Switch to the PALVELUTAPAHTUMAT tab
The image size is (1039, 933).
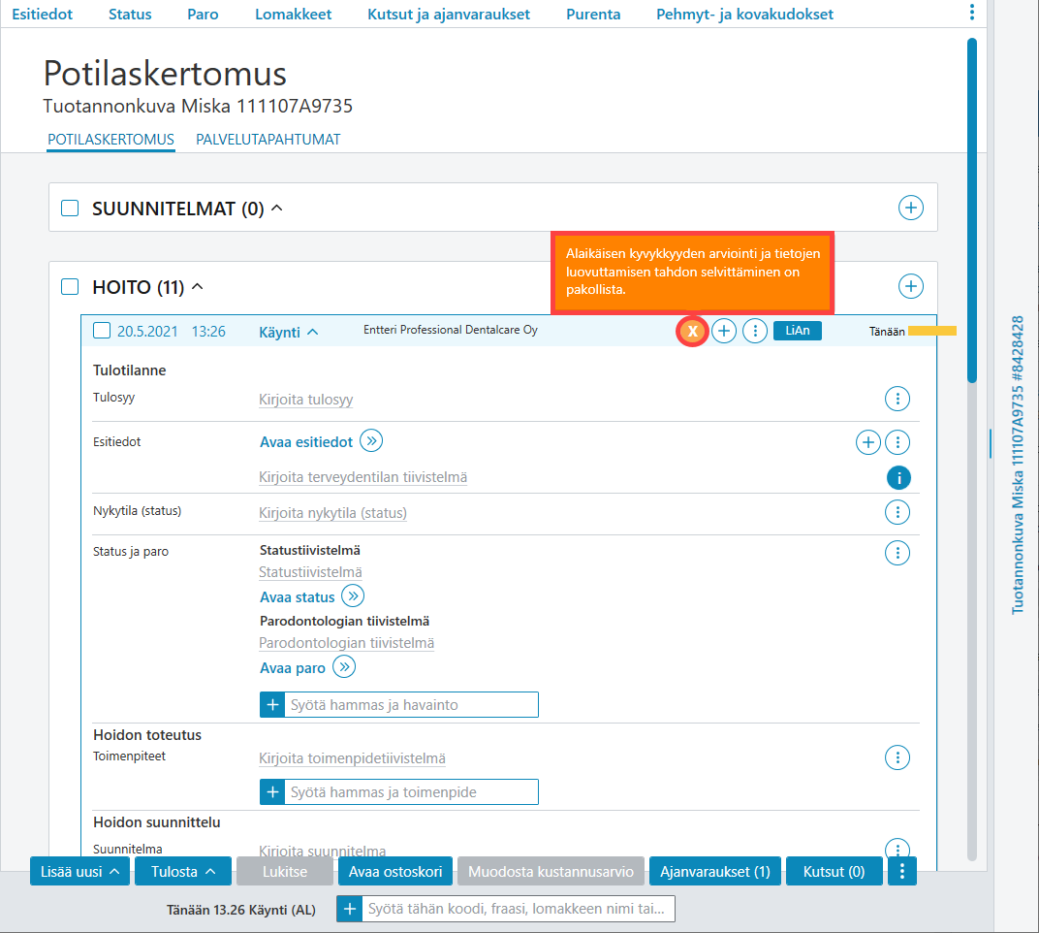(268, 140)
